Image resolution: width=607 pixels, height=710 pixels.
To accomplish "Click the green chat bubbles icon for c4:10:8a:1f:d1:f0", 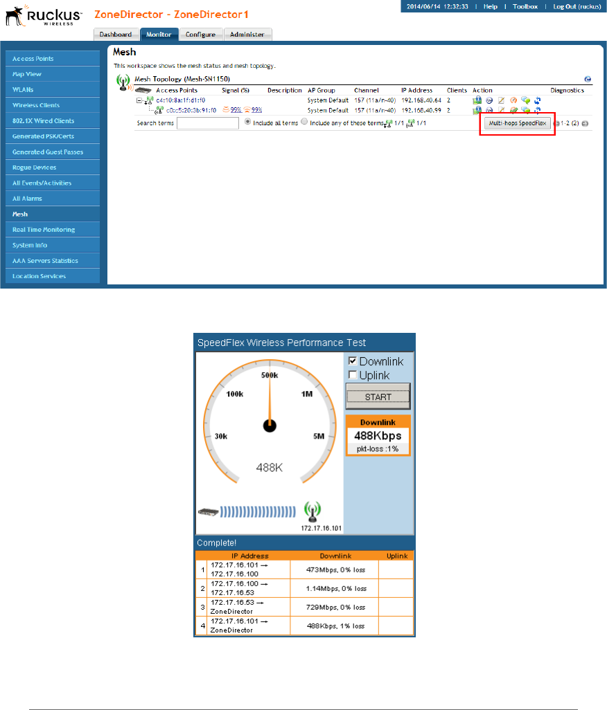I will coord(525,100).
